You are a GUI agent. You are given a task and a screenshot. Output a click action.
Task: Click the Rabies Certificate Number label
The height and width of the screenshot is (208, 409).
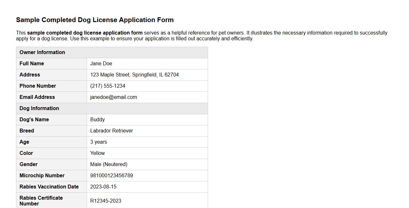[41, 201]
